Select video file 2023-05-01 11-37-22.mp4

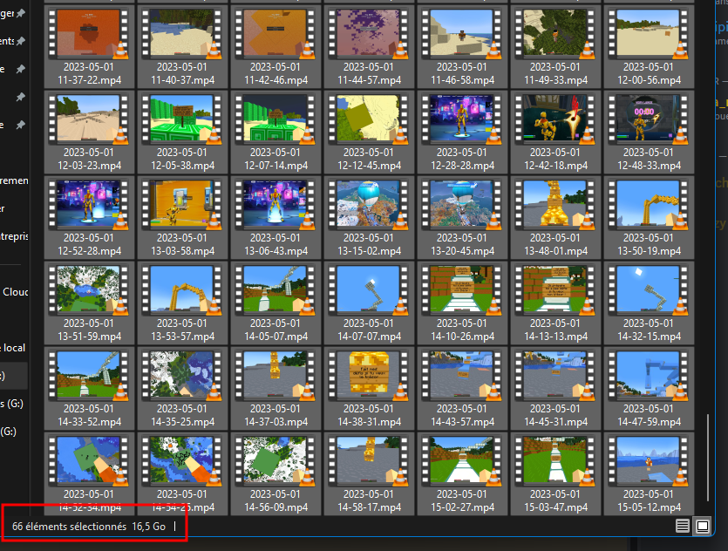click(89, 46)
